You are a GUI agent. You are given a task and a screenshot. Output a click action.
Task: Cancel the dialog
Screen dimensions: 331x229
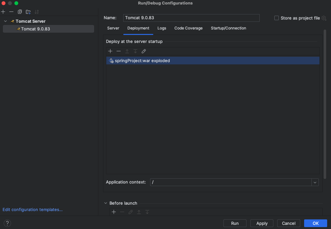(288, 223)
